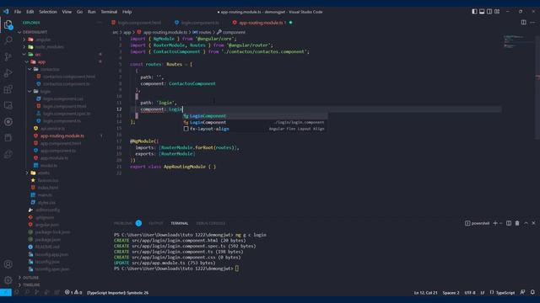
Task: Open the Manage gear icon
Action: [8, 280]
